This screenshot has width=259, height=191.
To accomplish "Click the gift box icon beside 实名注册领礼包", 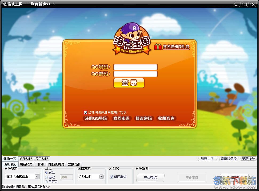I will coord(158,47).
